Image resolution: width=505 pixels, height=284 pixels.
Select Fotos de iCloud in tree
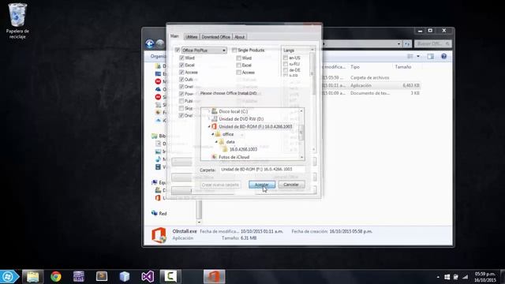click(x=234, y=157)
